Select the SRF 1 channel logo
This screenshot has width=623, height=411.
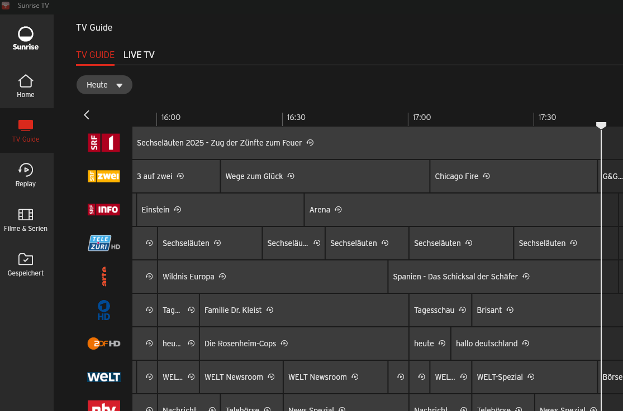pyautogui.click(x=104, y=143)
